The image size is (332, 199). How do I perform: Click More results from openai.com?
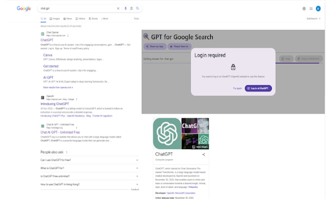click(x=58, y=88)
